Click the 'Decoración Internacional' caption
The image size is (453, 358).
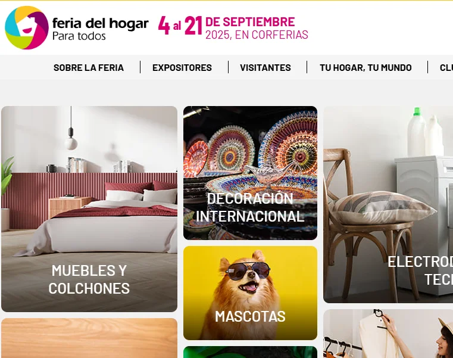[x=250, y=207]
